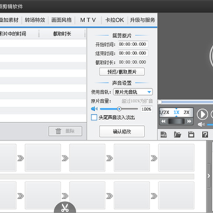Click the rightmost slot in the top storyboard row
Screen dimensions: 213x213
176,157
